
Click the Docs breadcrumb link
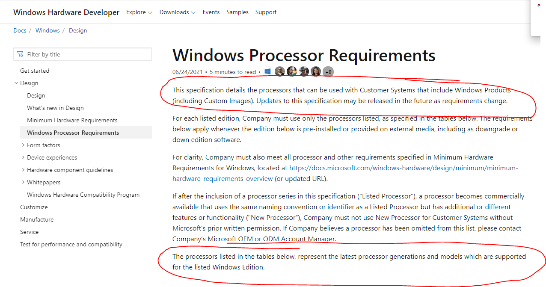tap(20, 30)
